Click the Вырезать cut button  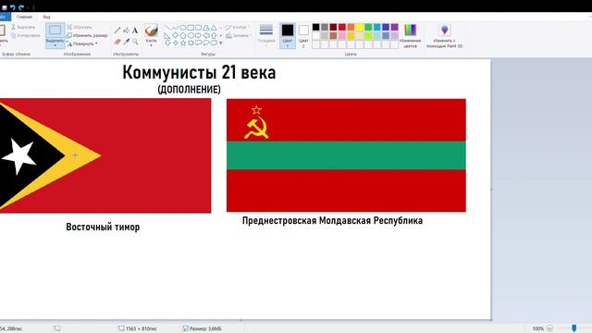point(23,27)
